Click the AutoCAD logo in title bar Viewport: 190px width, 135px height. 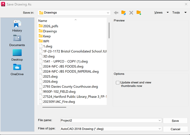pyautogui.click(x=3, y=4)
